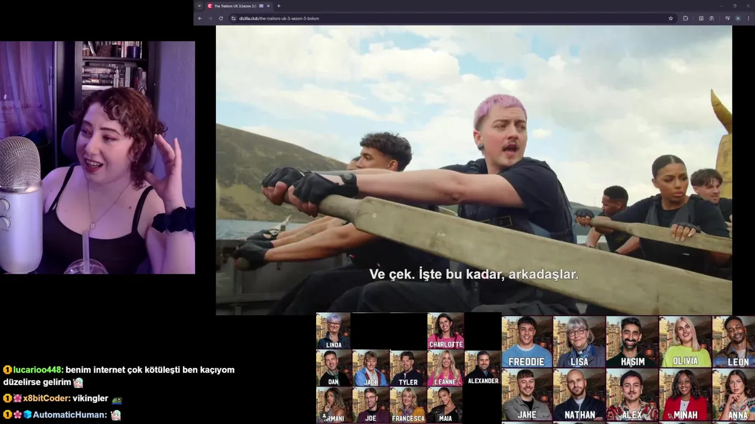Open the Extensions puzzle icon
The width and height of the screenshot is (755, 424).
click(x=685, y=18)
